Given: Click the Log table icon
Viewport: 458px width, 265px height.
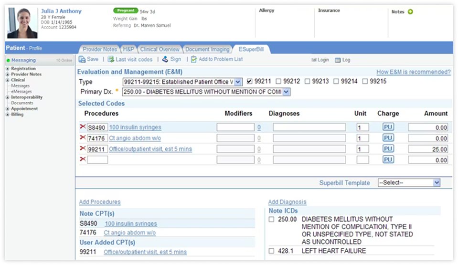Looking at the screenshot, I should tap(338, 60).
